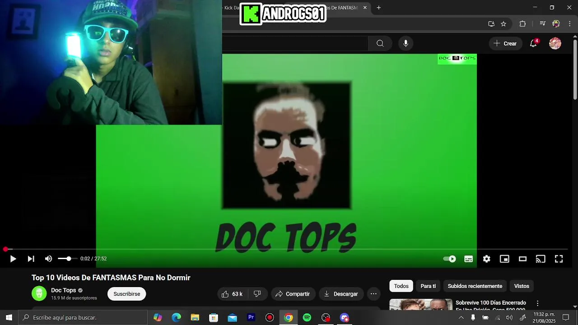Select the Para ti filter chip

428,286
